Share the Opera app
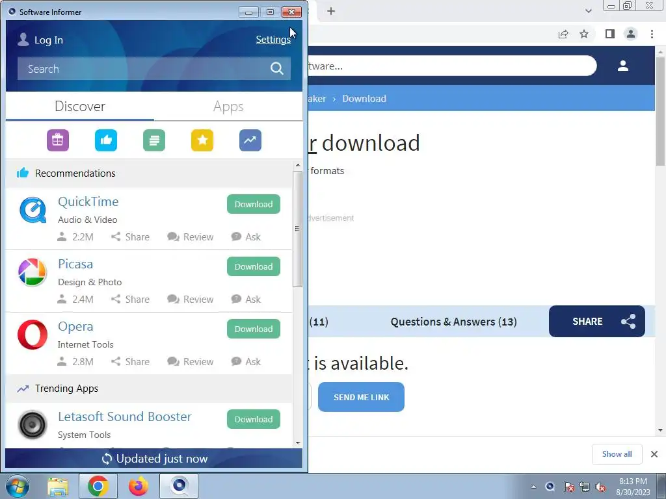The image size is (666, 499). (x=130, y=361)
